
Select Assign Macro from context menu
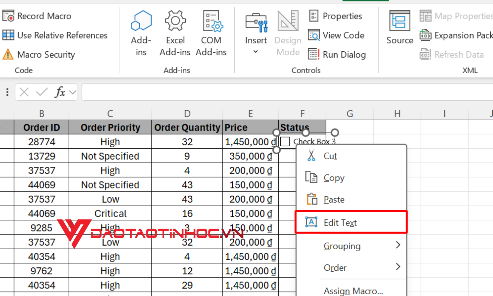pos(353,291)
